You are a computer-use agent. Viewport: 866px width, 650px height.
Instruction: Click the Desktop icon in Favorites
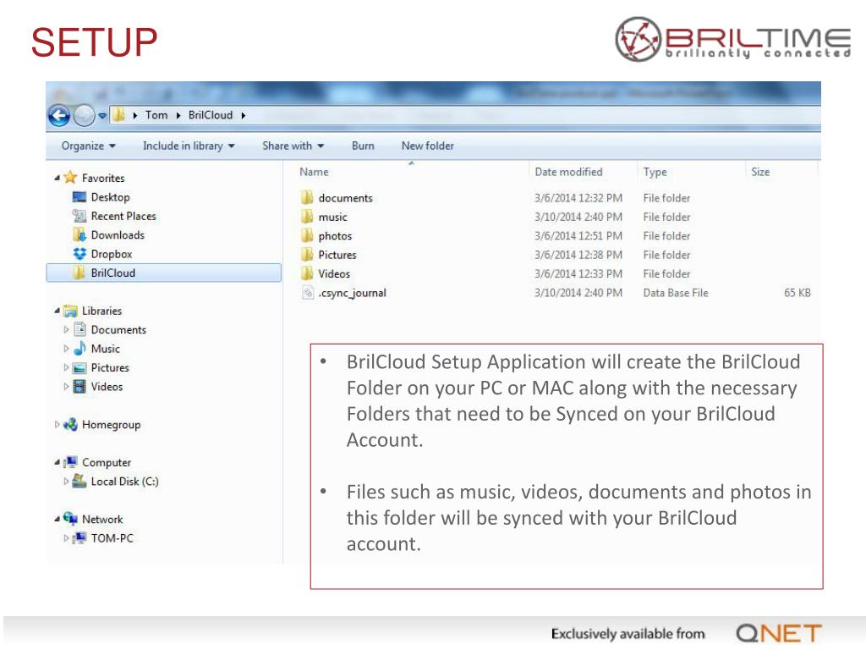coord(79,197)
